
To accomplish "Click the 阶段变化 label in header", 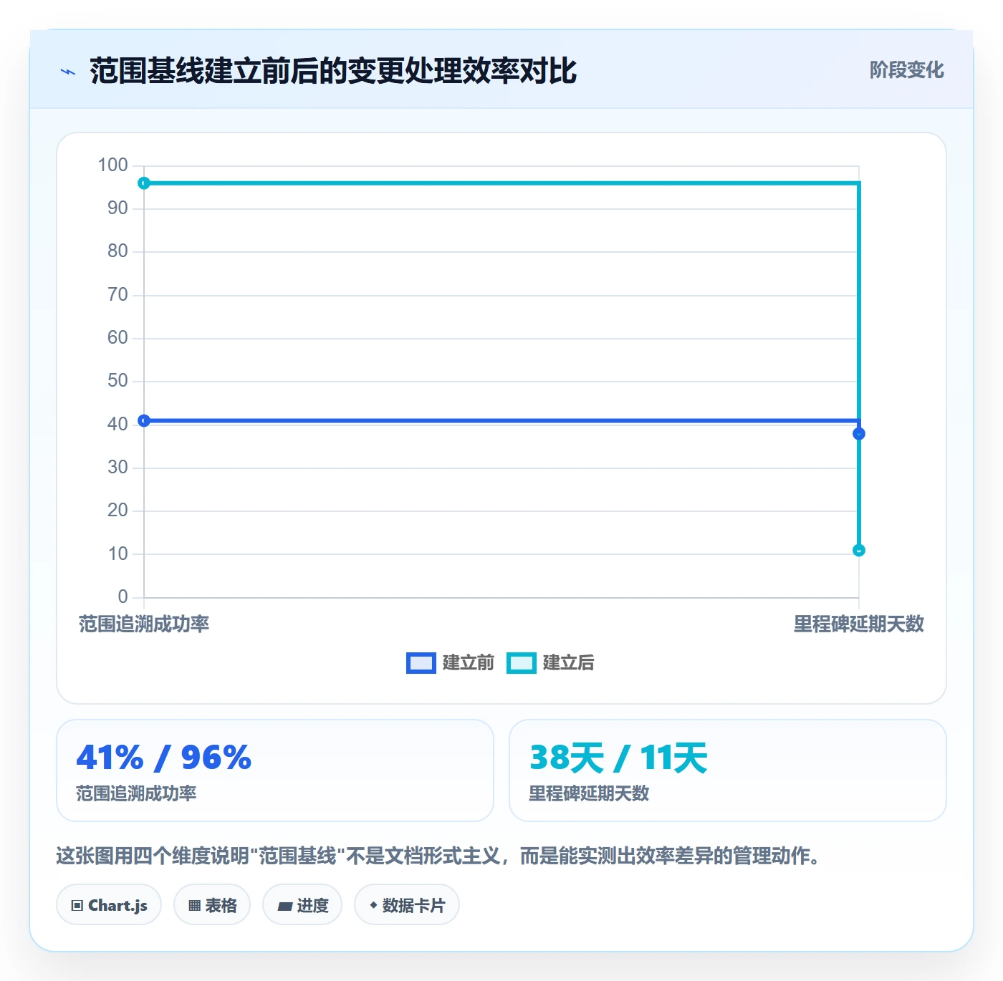I will point(906,70).
